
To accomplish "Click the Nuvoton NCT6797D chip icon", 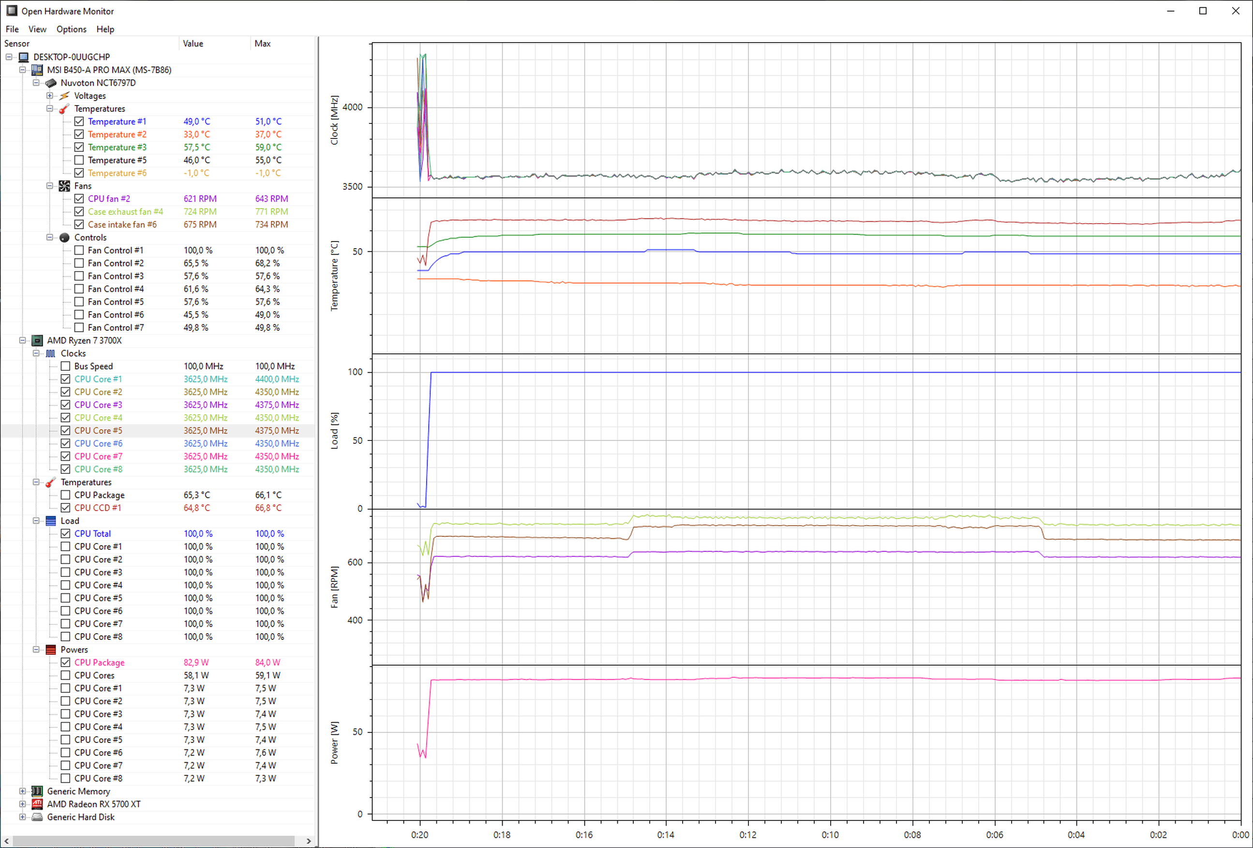I will pyautogui.click(x=51, y=83).
